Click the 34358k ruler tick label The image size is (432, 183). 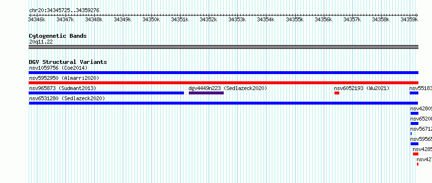coord(381,19)
